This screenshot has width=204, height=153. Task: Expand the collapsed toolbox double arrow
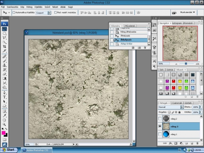[x=2, y=18]
